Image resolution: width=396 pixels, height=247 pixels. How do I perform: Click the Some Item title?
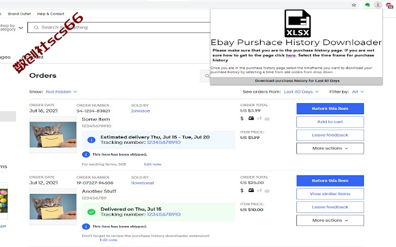pos(96,119)
